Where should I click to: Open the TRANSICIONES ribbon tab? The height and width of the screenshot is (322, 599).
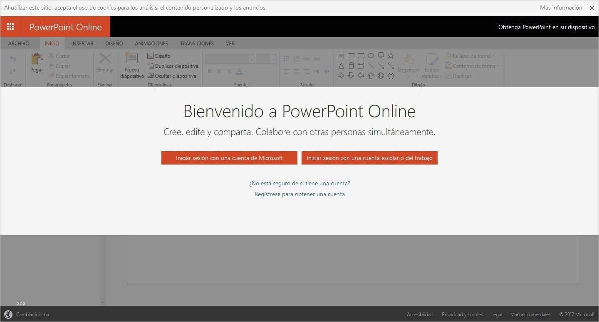[197, 43]
